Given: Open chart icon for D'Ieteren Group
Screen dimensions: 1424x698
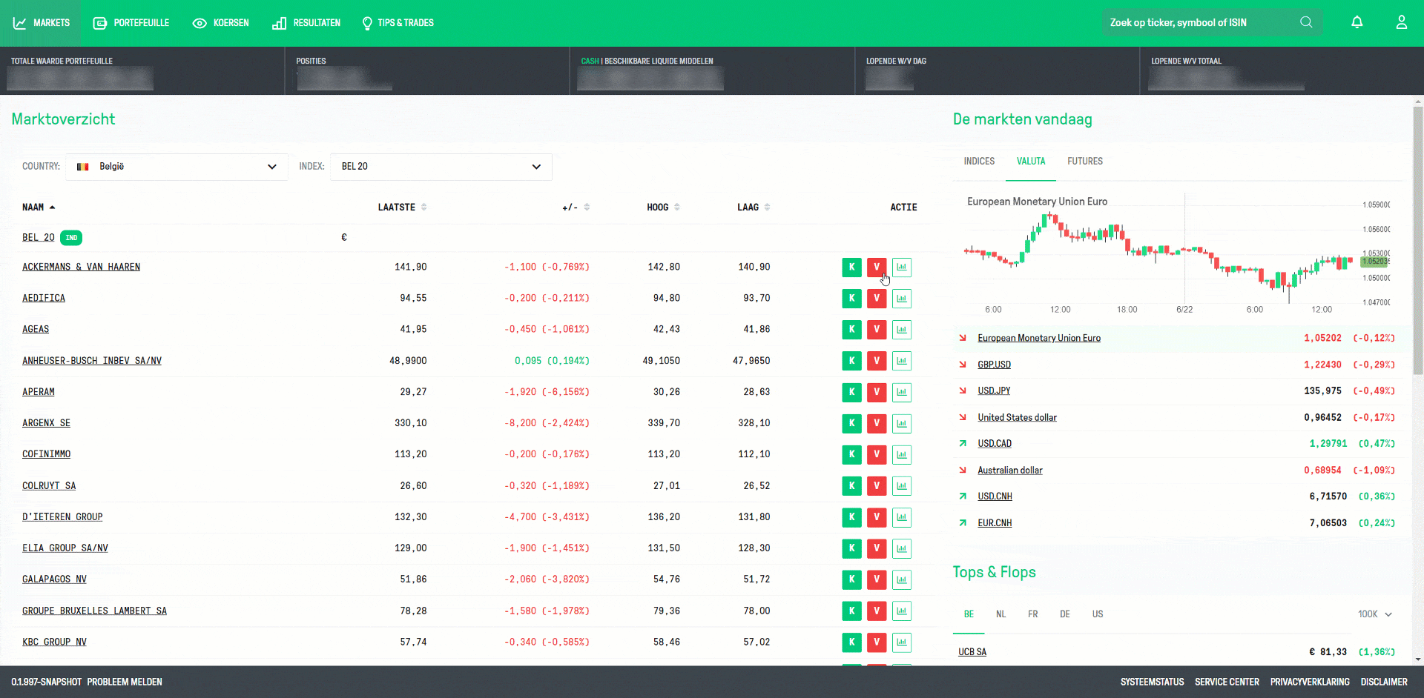Looking at the screenshot, I should (902, 517).
